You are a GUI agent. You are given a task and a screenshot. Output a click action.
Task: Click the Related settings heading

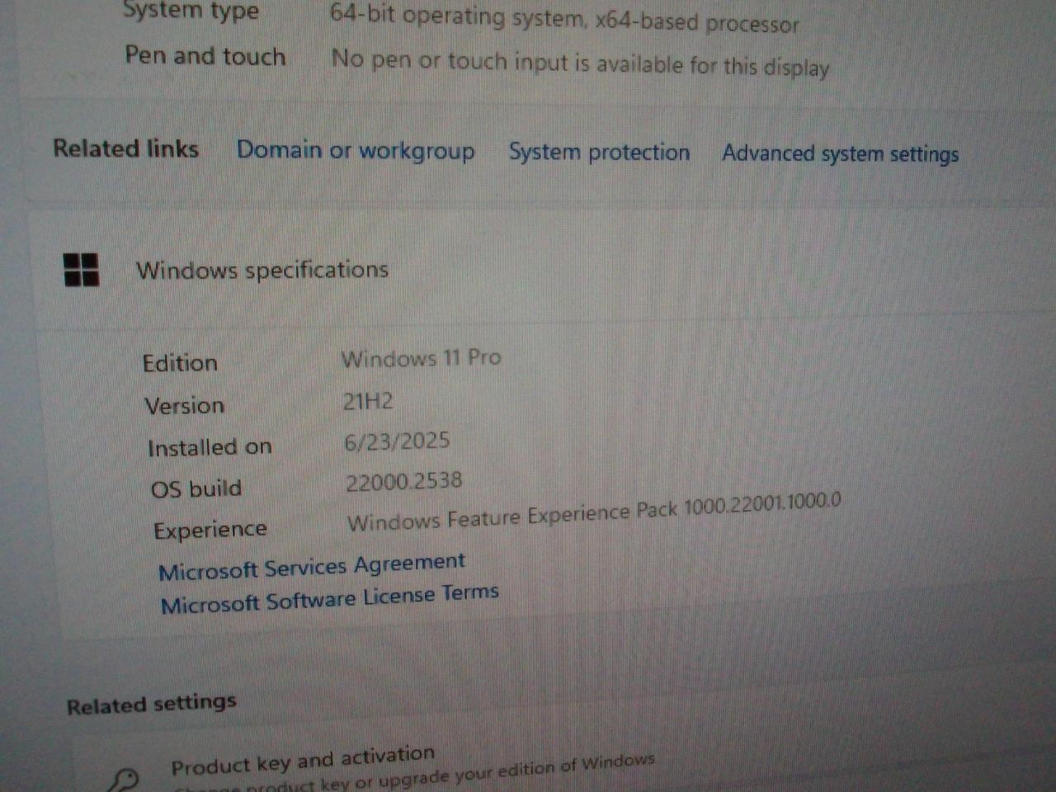pos(152,705)
